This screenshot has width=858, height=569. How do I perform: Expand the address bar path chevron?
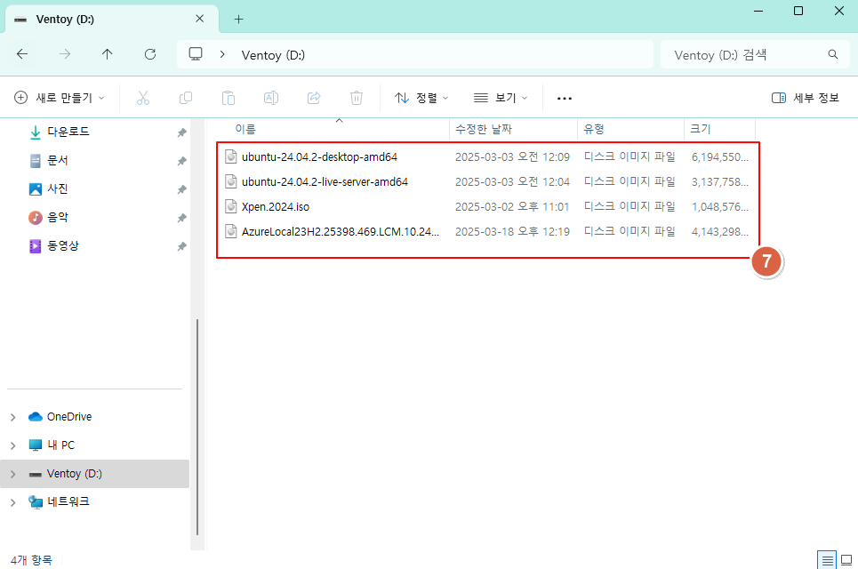point(222,54)
